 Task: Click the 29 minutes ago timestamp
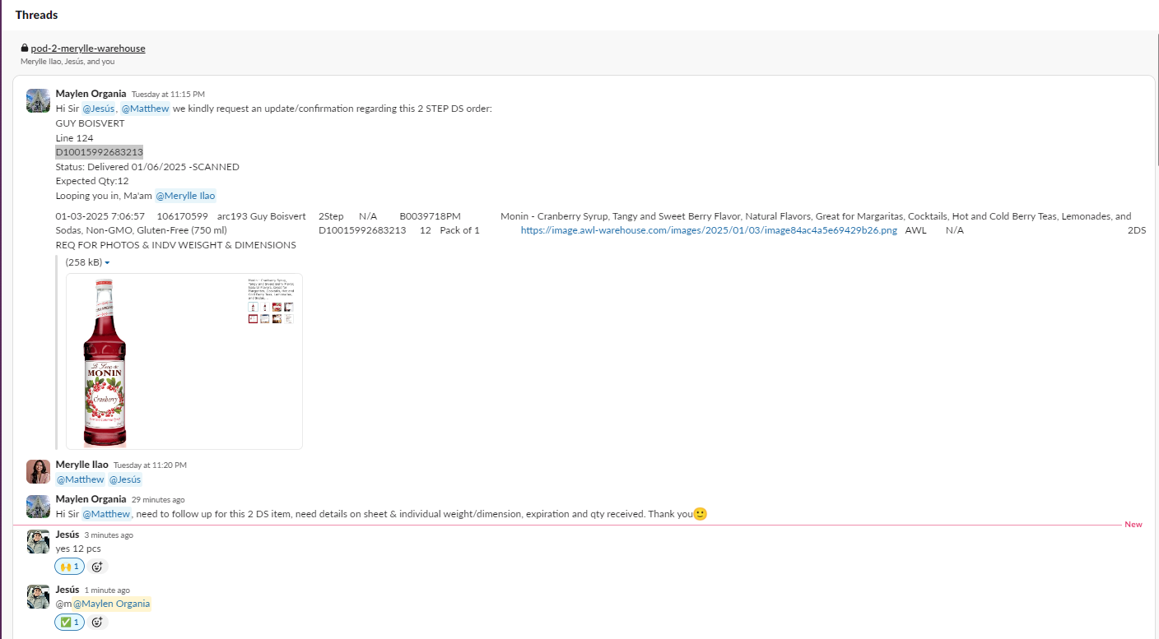(158, 500)
